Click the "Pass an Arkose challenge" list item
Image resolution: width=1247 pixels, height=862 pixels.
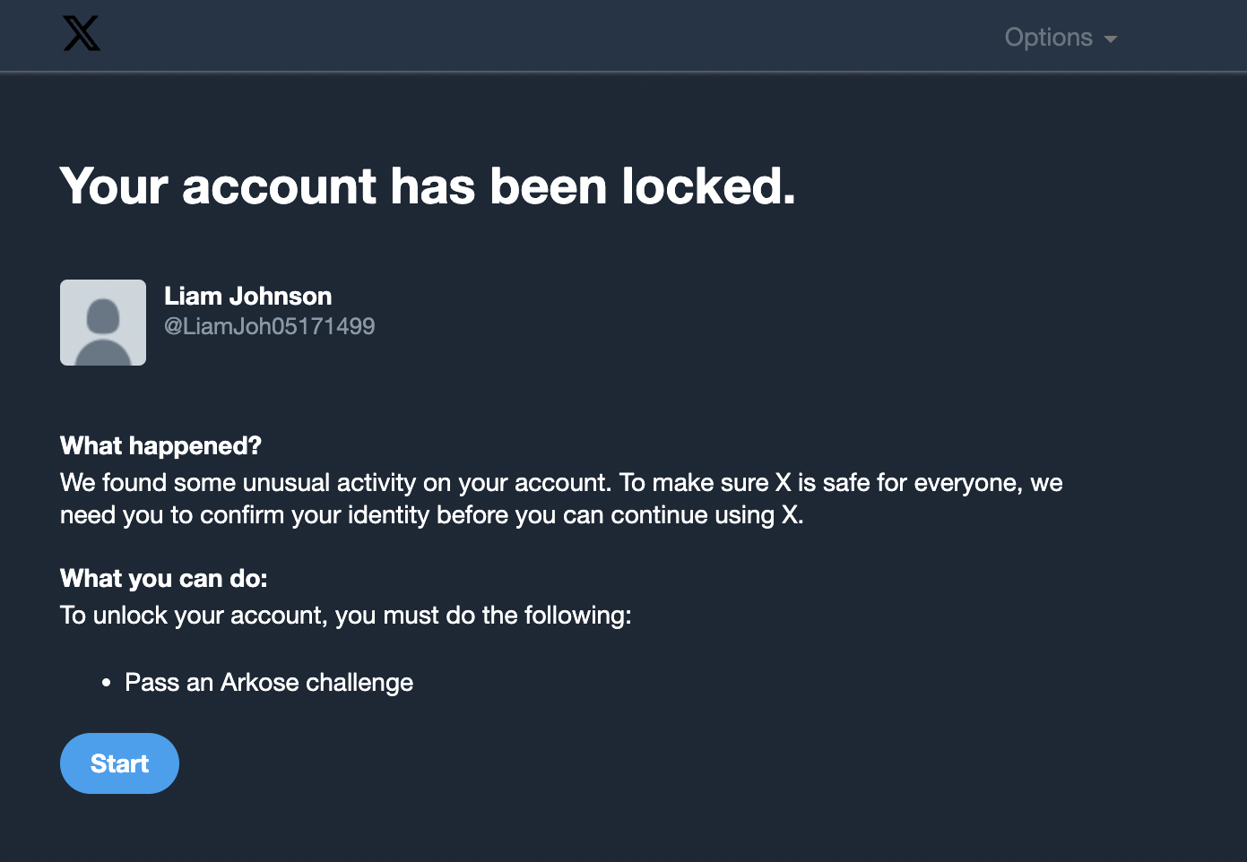point(269,683)
